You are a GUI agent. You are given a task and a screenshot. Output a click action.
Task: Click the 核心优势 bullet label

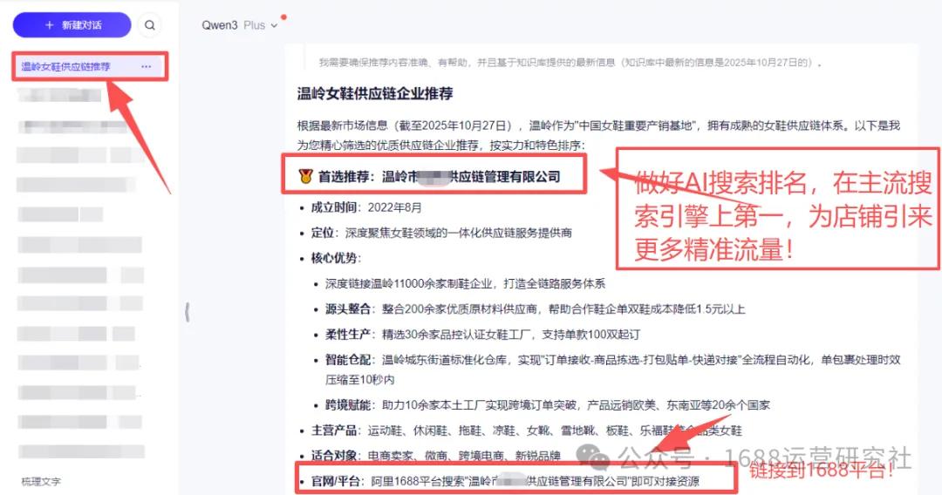336,258
